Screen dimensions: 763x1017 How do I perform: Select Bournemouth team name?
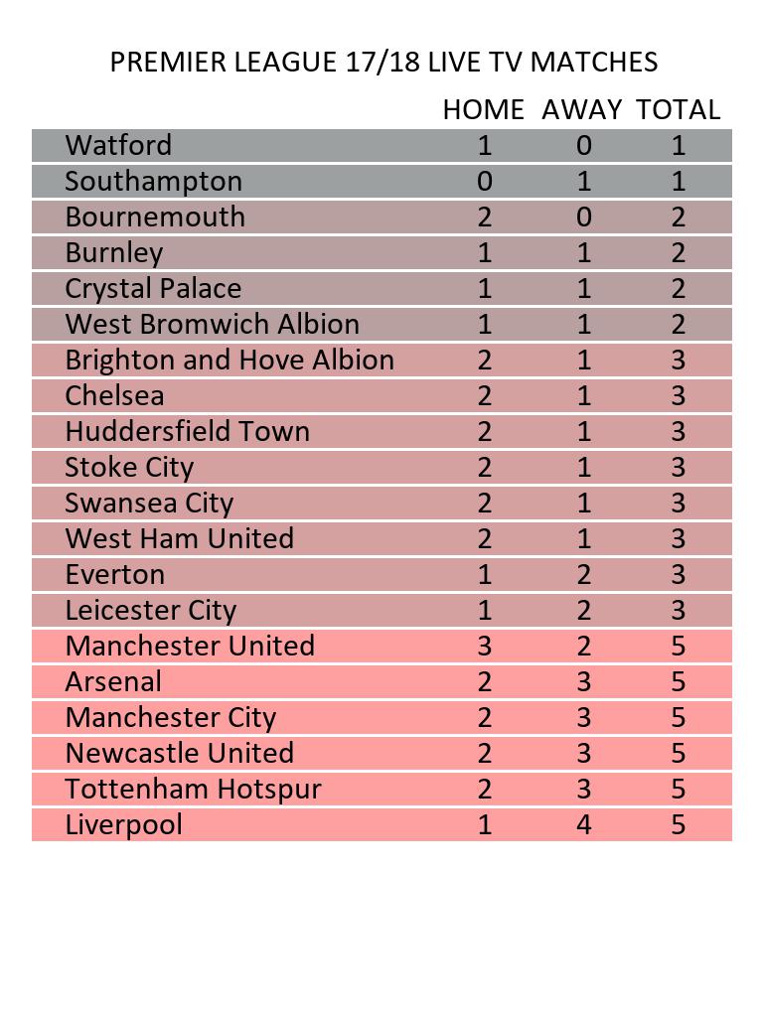(154, 218)
